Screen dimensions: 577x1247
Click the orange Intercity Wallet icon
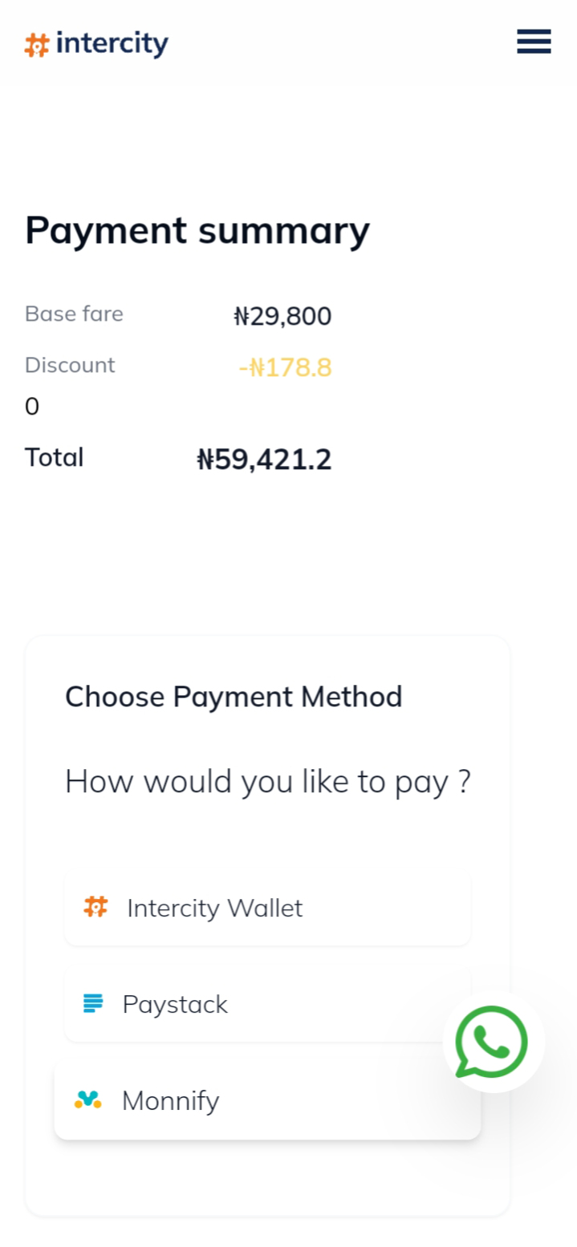(95, 907)
